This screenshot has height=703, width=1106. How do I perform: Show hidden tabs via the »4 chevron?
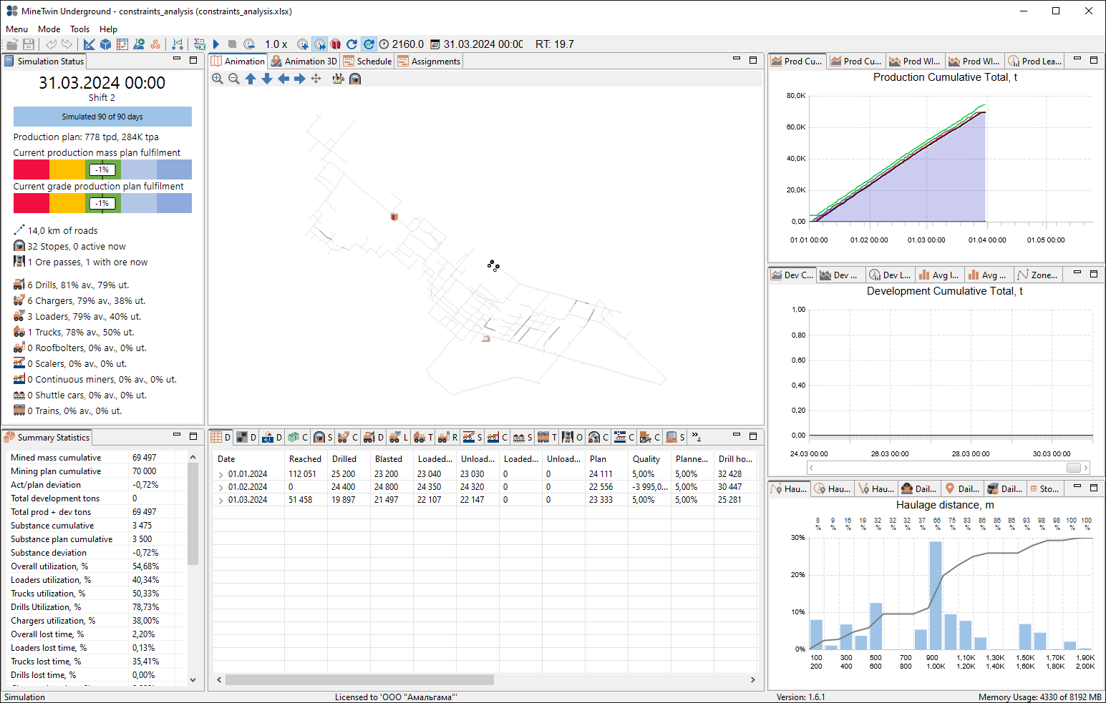point(696,437)
